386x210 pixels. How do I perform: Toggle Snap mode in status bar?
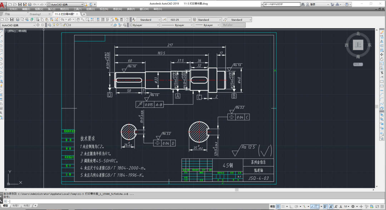[283, 206]
